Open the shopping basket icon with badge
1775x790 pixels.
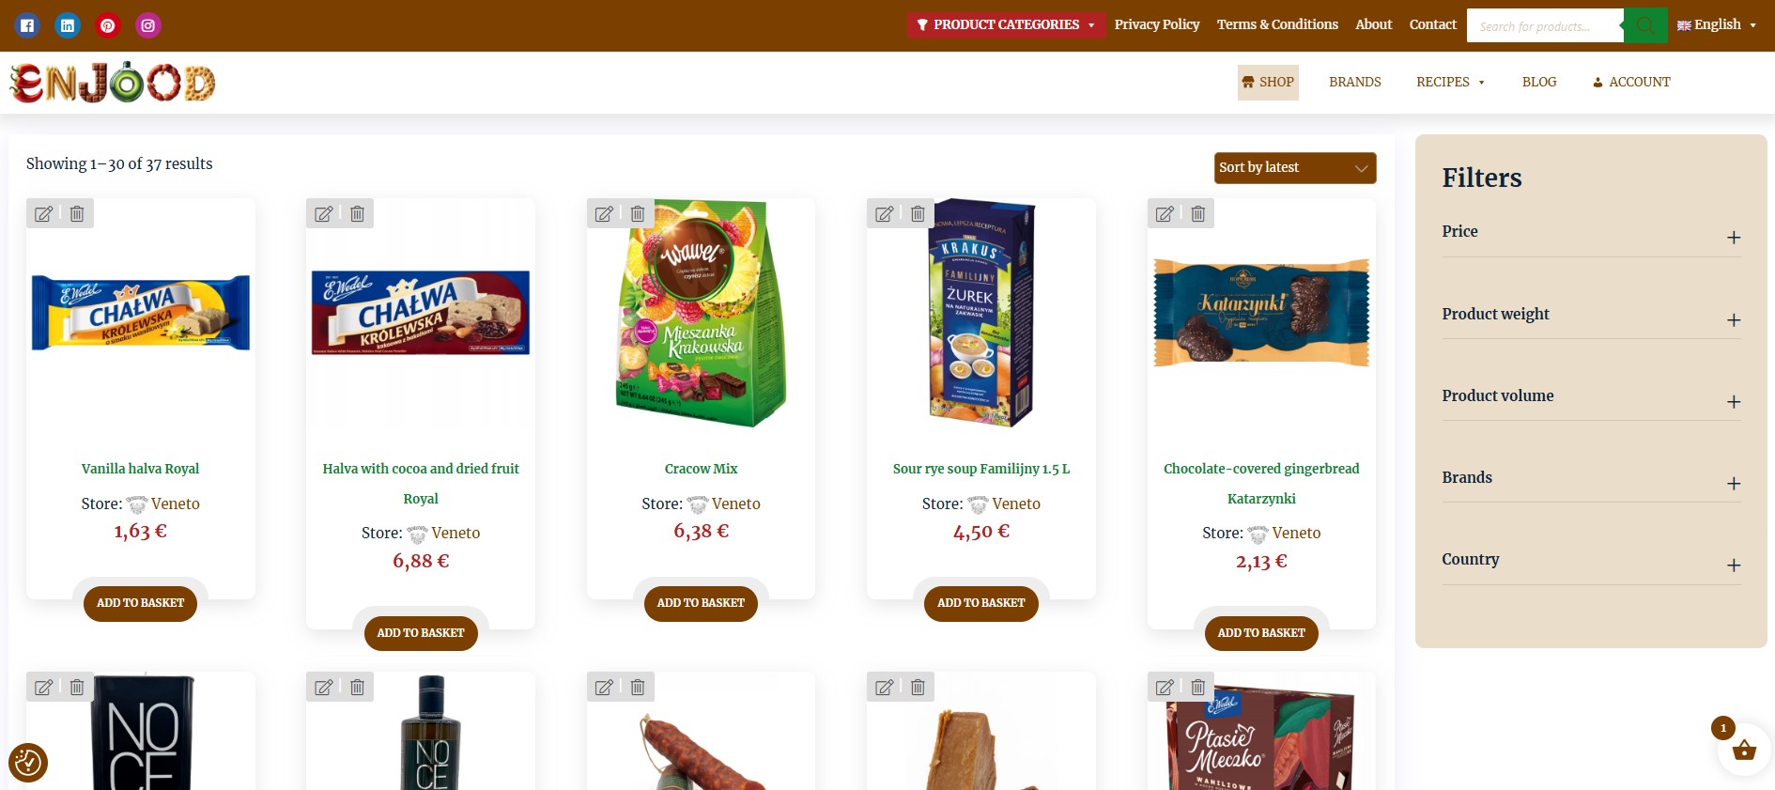pyautogui.click(x=1744, y=750)
